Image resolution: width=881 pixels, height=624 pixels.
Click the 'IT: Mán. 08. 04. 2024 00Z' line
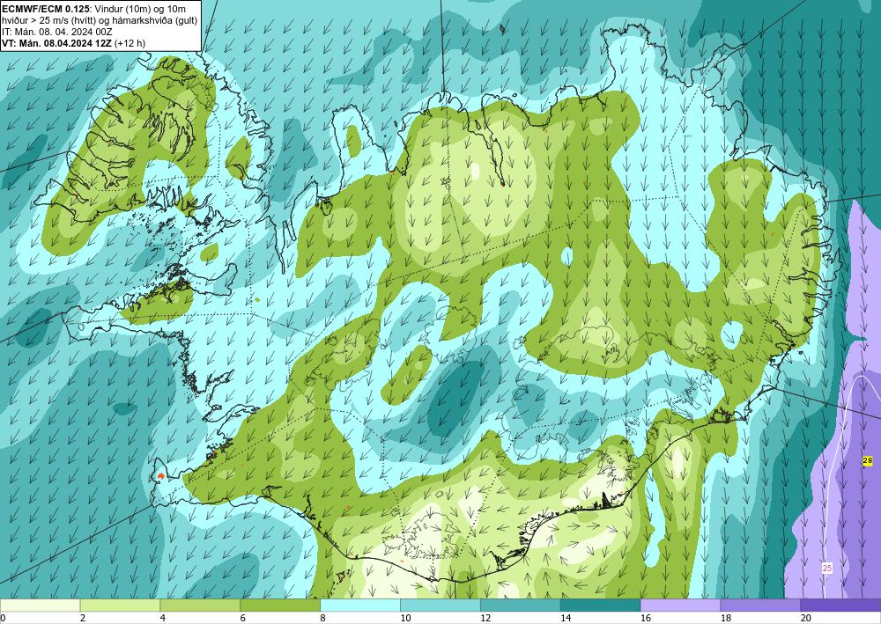[57, 32]
